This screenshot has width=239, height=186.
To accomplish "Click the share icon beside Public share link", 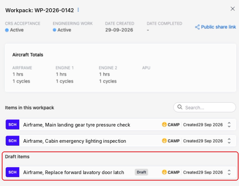I will [x=197, y=27].
